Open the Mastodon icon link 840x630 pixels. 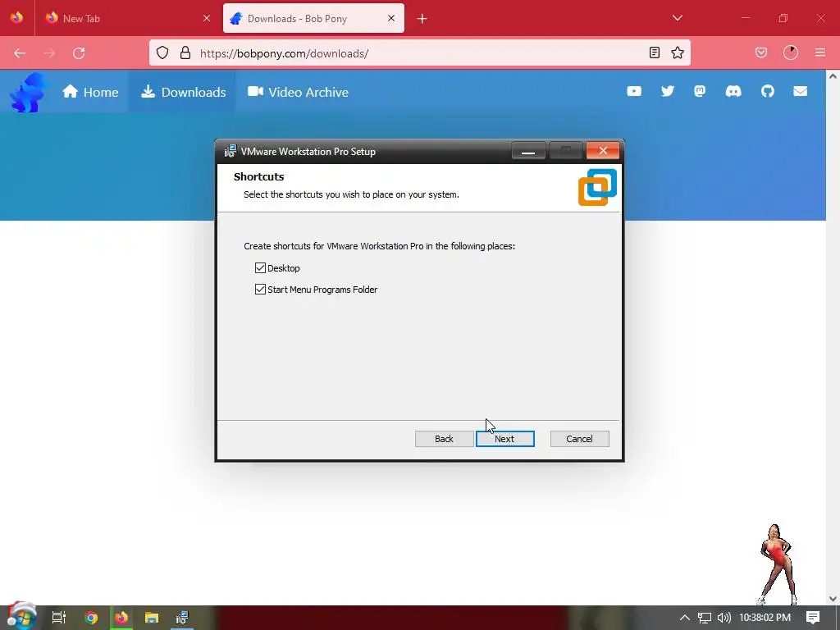click(x=700, y=91)
